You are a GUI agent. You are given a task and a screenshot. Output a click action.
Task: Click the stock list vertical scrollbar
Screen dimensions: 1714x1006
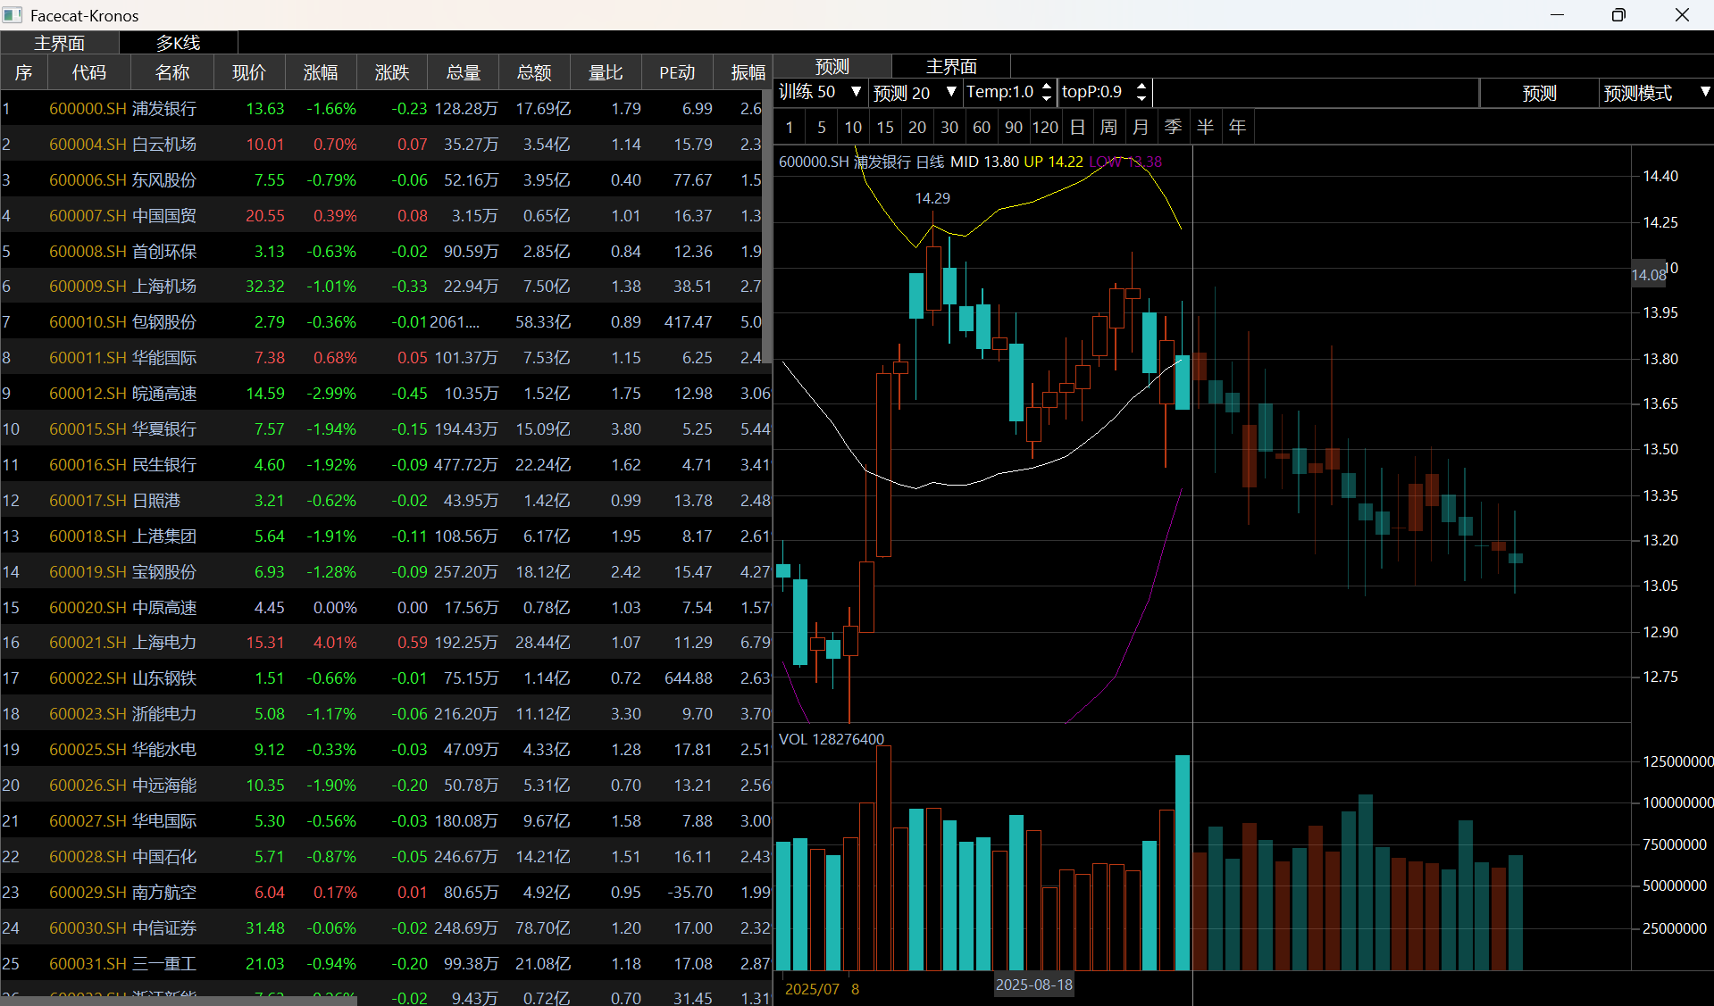point(766,223)
